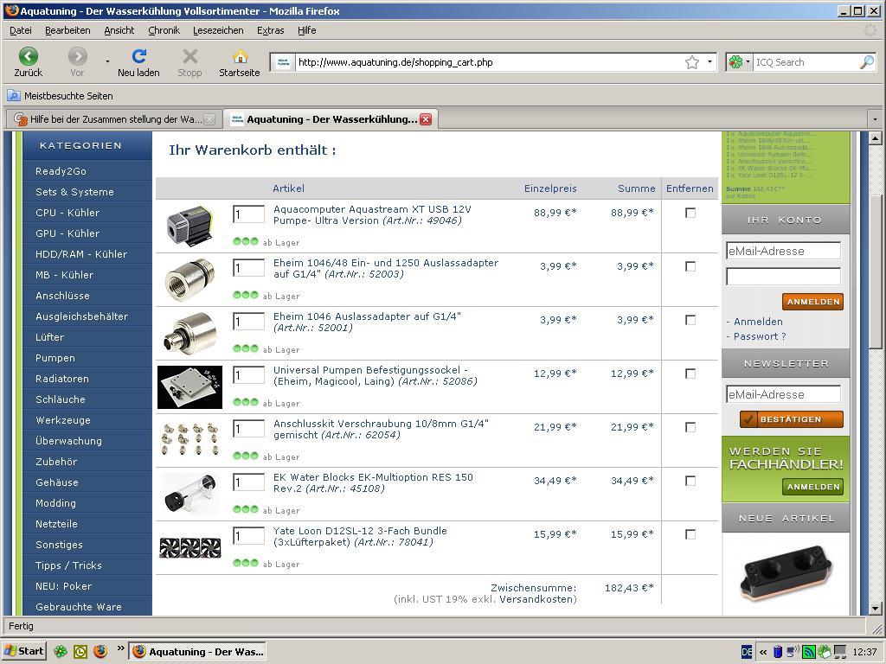Bookmark page with the star icon
Viewport: 886px width, 664px height.
(691, 62)
